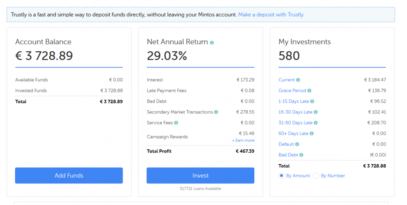407x205 pixels.
Task: Open the Grace Period investments link
Action: 292,91
